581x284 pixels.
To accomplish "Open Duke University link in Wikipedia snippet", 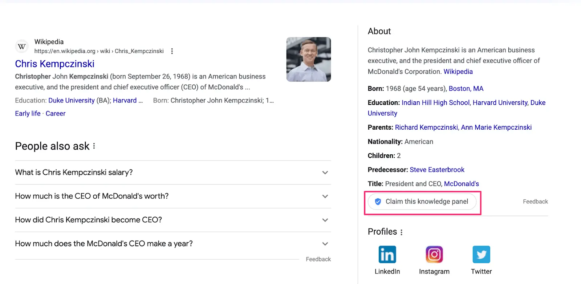I will click(x=72, y=101).
